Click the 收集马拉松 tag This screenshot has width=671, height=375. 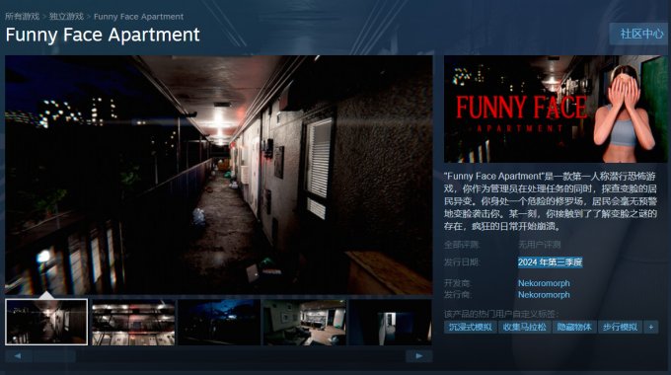click(x=524, y=327)
